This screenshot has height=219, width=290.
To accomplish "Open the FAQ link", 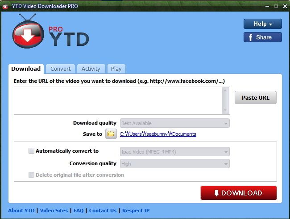I will (x=79, y=211).
